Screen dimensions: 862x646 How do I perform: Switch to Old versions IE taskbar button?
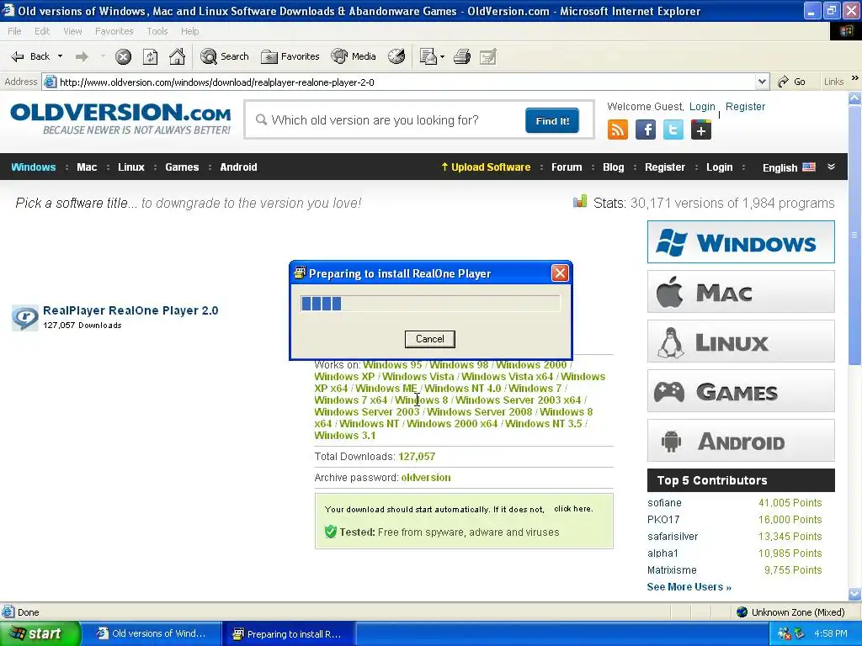[x=152, y=633]
